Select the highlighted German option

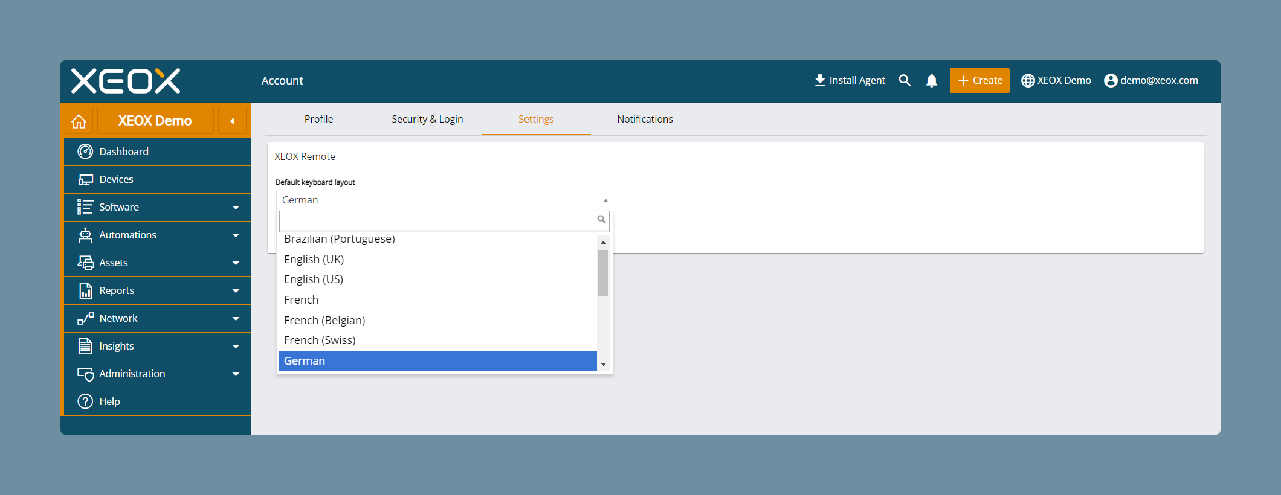click(438, 361)
